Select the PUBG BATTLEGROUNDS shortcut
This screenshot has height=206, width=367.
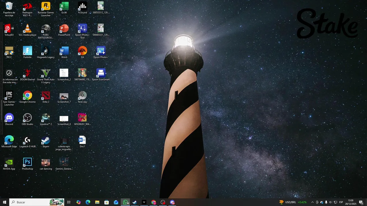point(46,31)
